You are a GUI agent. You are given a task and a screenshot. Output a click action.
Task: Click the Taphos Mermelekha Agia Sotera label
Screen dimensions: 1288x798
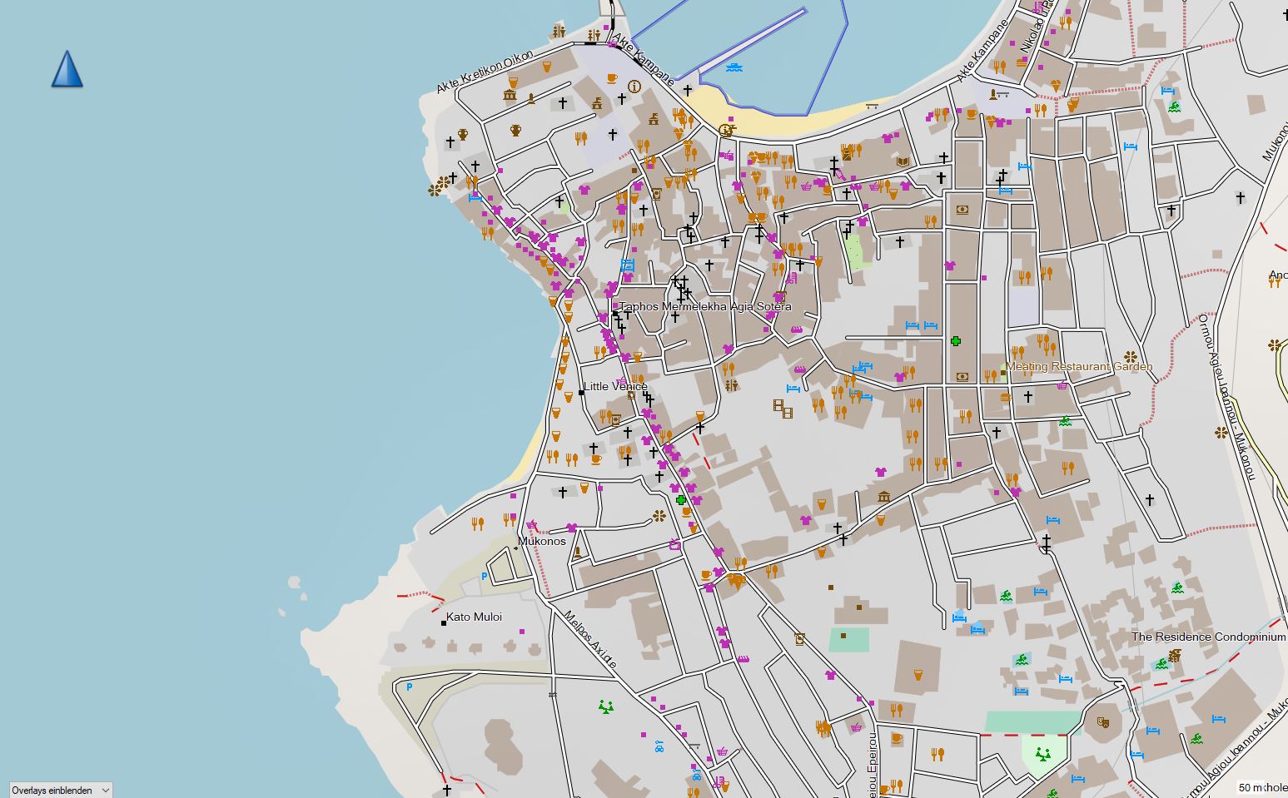[x=705, y=306]
